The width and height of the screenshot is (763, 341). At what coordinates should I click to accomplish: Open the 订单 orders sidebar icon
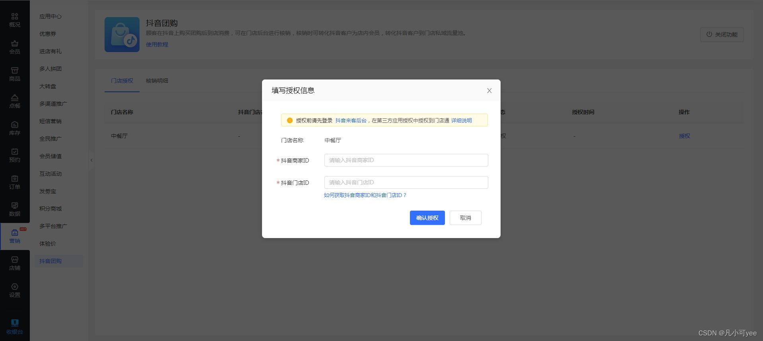(x=15, y=182)
